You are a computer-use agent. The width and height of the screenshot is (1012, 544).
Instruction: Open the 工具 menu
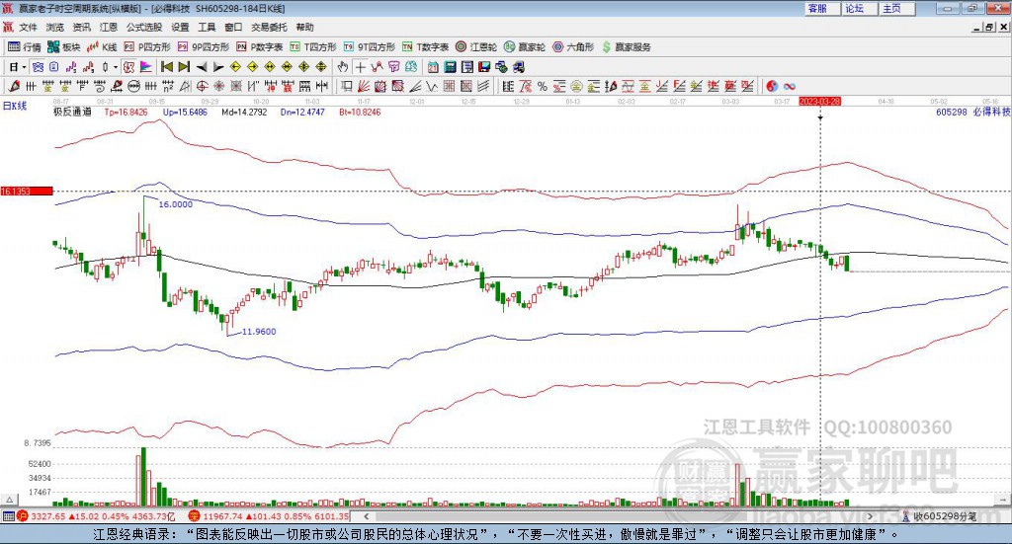click(207, 27)
